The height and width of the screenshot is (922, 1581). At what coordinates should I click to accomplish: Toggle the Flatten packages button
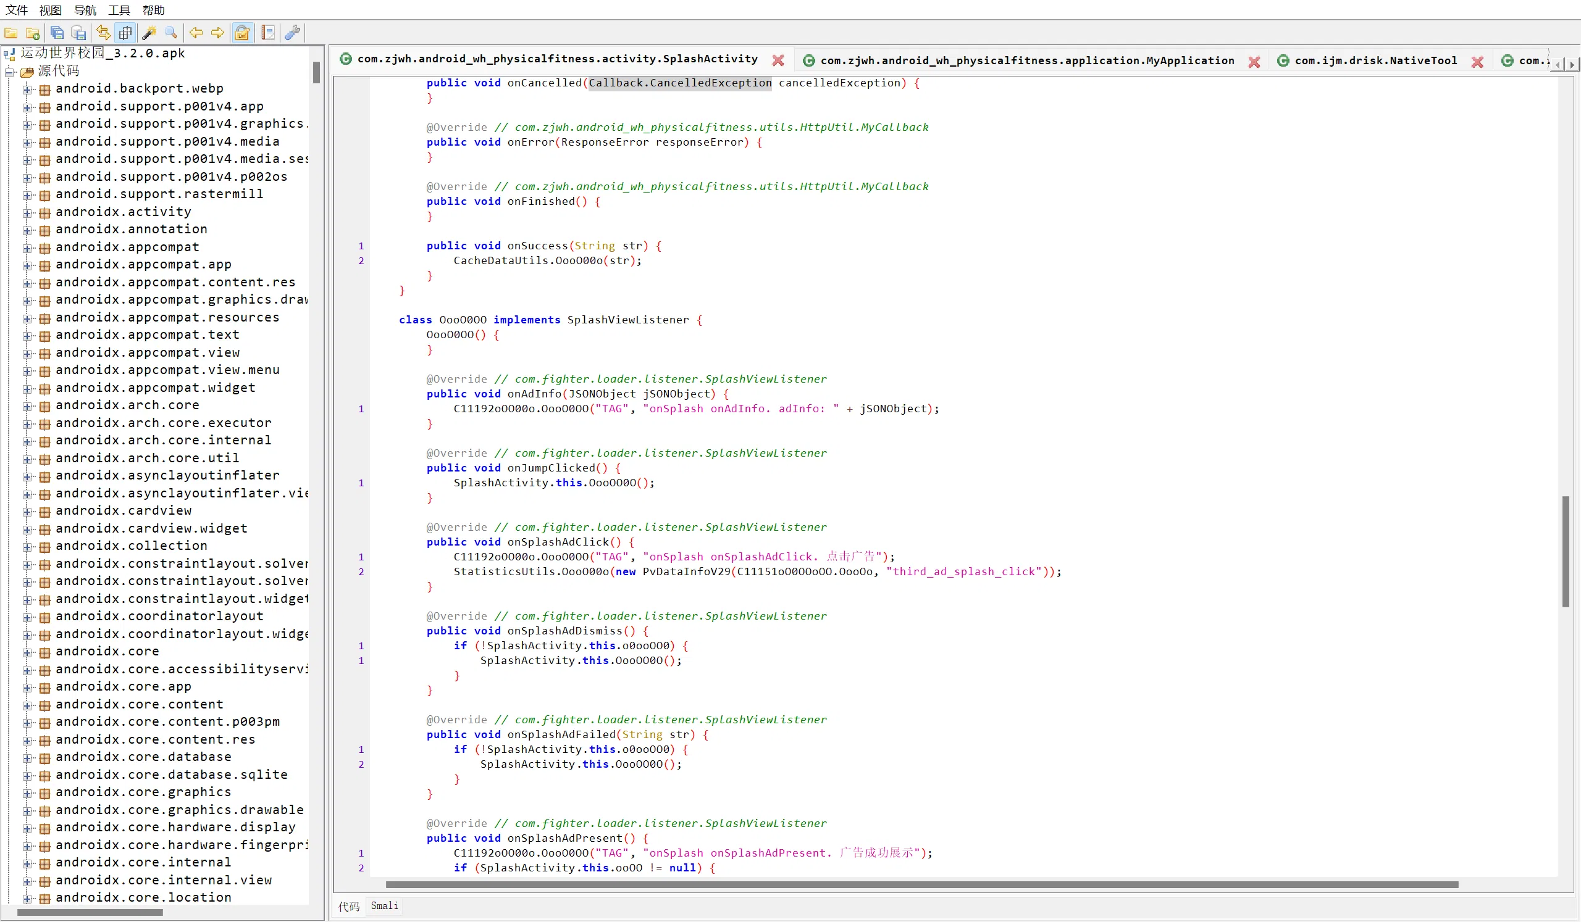(x=125, y=33)
